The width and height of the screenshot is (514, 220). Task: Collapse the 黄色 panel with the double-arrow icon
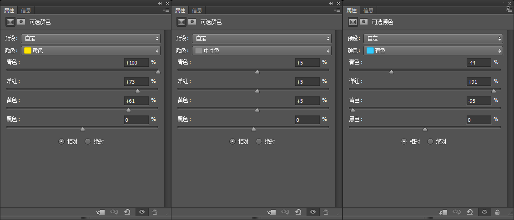[160, 3]
